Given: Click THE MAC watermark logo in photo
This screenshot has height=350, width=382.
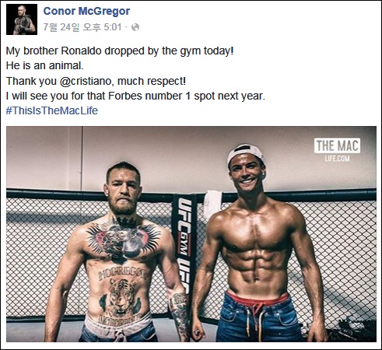Looking at the screenshot, I should (337, 145).
